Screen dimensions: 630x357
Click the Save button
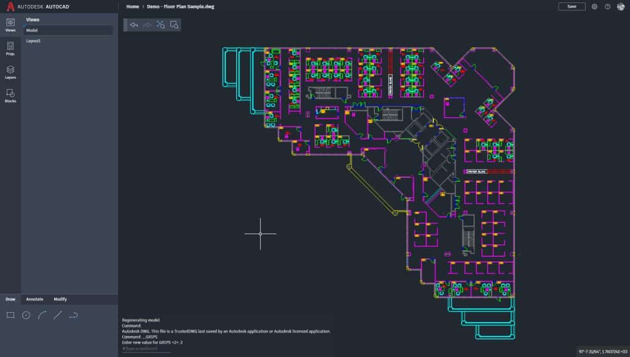[571, 6]
